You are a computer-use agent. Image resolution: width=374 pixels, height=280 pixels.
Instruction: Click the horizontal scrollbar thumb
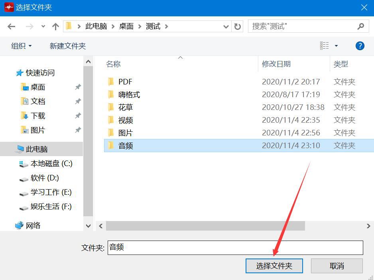click(205, 226)
